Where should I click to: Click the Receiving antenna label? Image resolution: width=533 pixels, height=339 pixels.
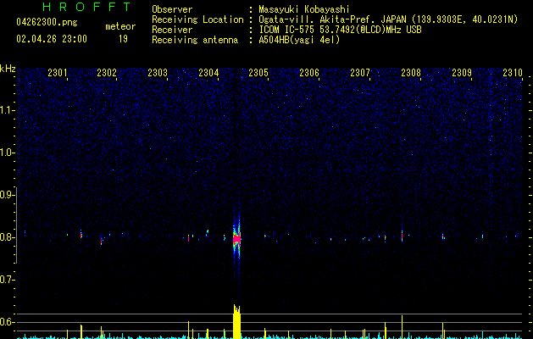click(x=195, y=40)
